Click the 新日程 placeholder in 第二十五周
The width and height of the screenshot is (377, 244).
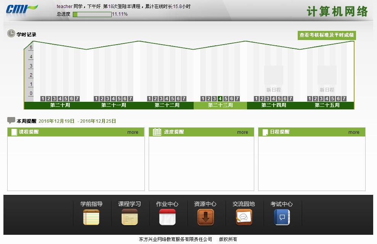coord(327,79)
